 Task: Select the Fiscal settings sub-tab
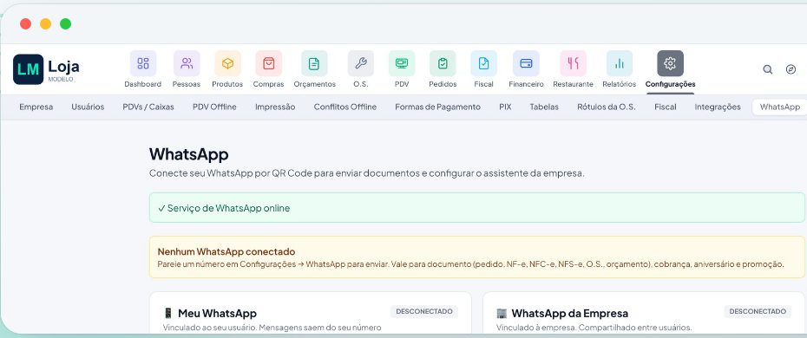click(666, 107)
